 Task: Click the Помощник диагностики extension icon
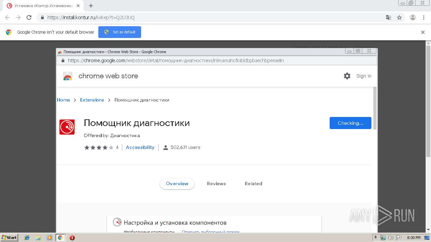pyautogui.click(x=67, y=127)
